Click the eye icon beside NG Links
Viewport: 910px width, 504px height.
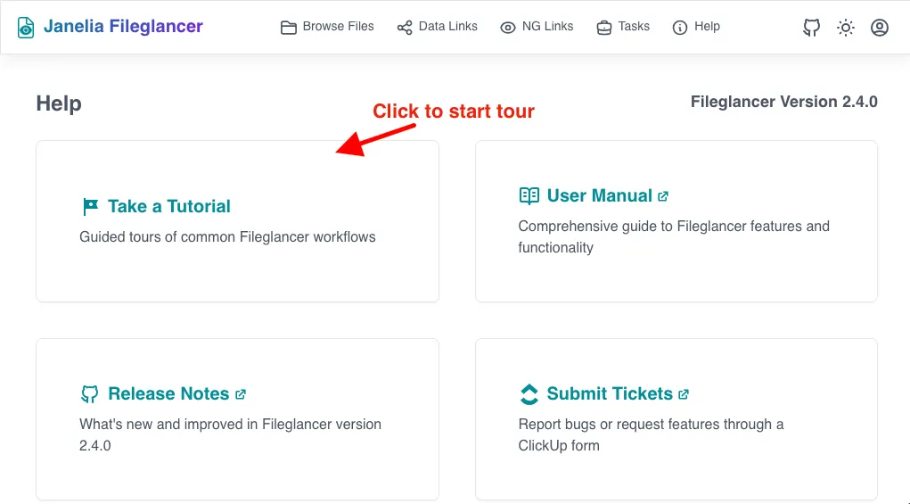508,28
